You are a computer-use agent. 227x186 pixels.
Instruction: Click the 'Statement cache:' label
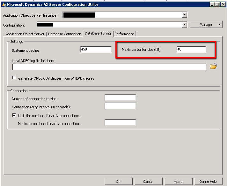click(25, 50)
